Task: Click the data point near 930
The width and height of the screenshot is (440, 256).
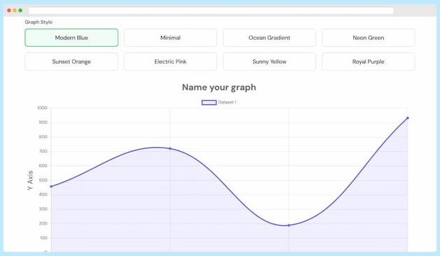Action: tap(408, 118)
